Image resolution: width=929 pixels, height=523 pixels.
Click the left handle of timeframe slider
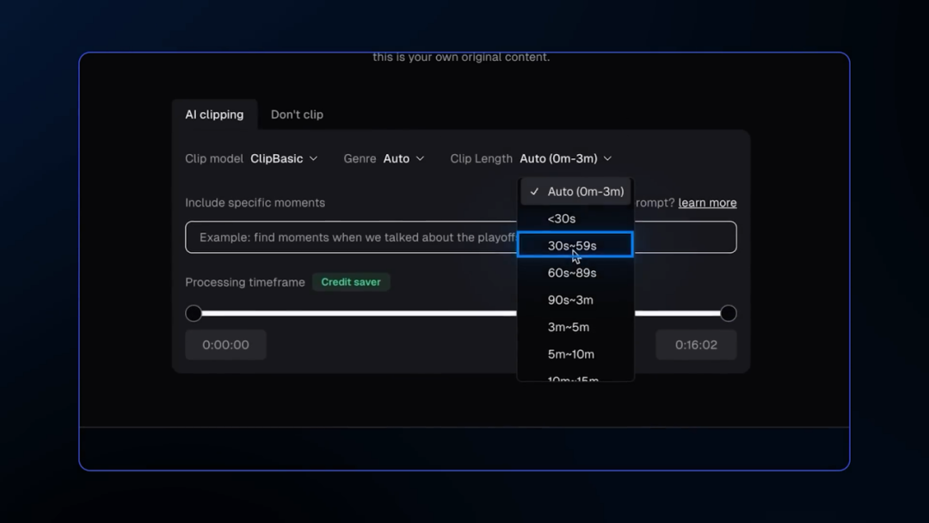[x=194, y=313]
